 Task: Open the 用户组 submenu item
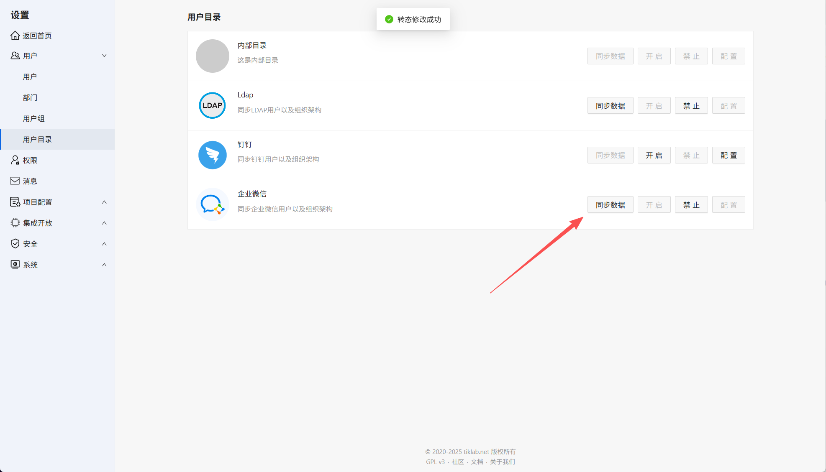point(33,118)
